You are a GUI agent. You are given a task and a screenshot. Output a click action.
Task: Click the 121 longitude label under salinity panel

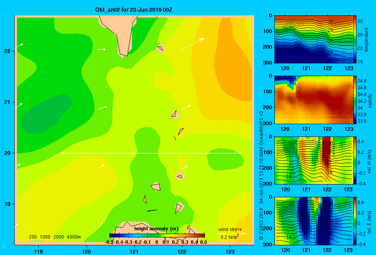(x=306, y=129)
